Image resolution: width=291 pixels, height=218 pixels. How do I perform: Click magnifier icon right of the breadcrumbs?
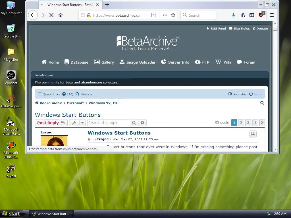(x=262, y=103)
